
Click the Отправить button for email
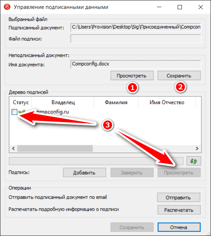coord(179,197)
